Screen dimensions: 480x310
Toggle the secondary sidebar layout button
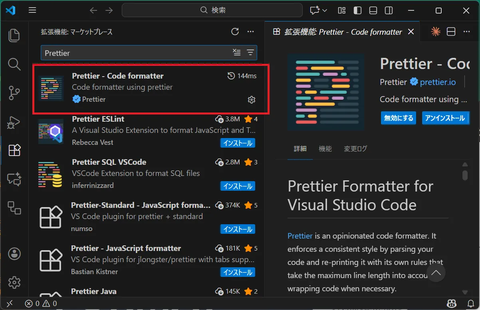pyautogui.click(x=389, y=10)
